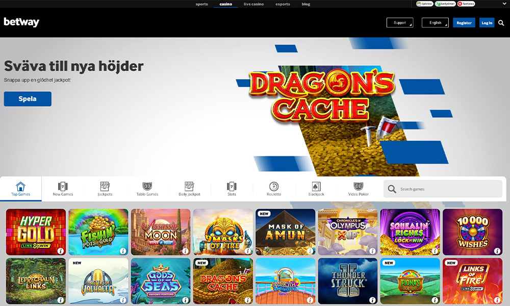Select the New Games category icon
Viewport: 510px width, 306px height.
click(x=63, y=186)
